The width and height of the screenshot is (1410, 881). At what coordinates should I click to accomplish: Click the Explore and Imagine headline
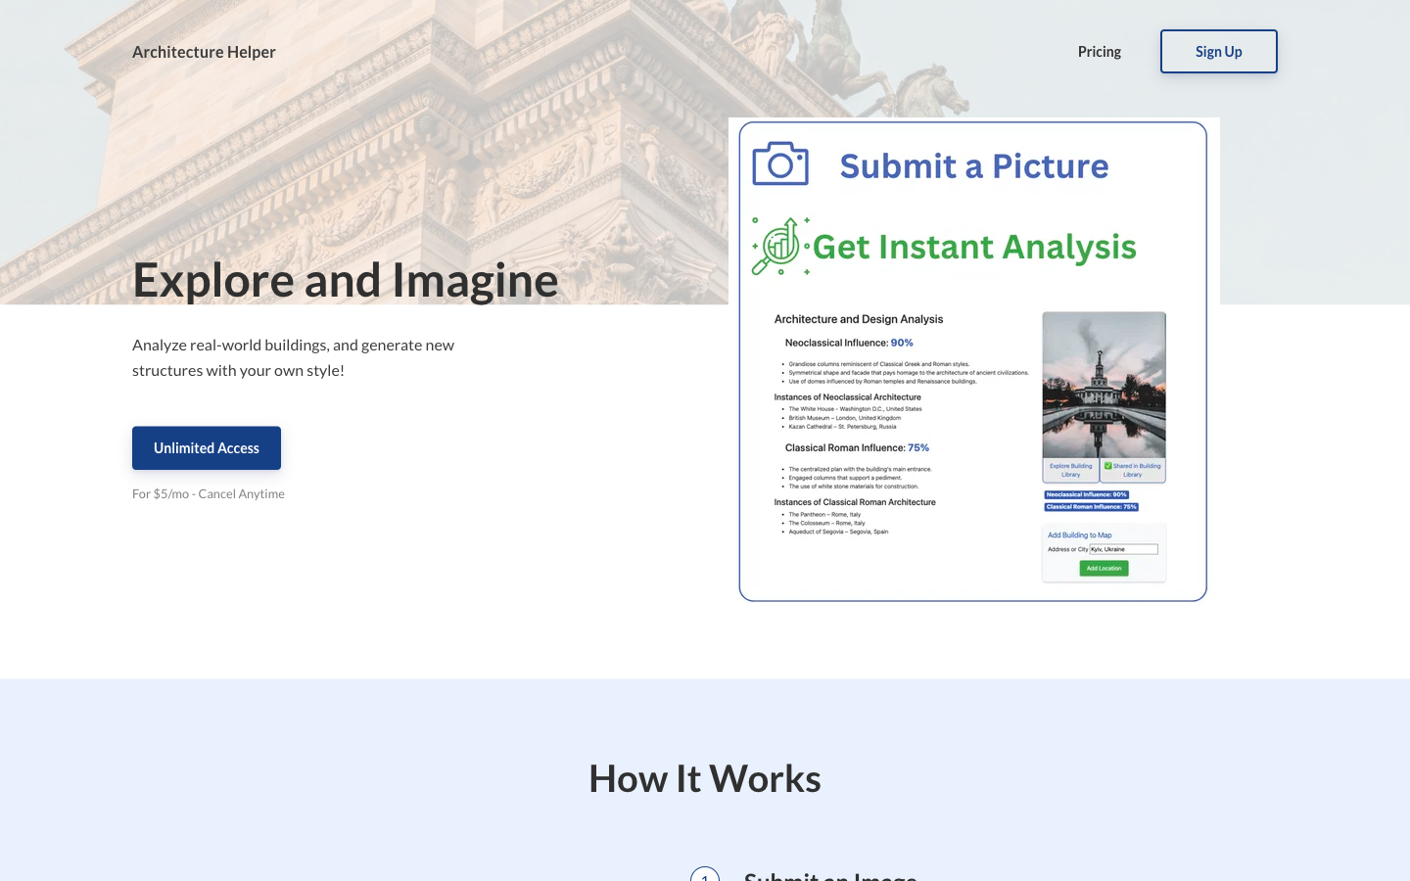[345, 280]
